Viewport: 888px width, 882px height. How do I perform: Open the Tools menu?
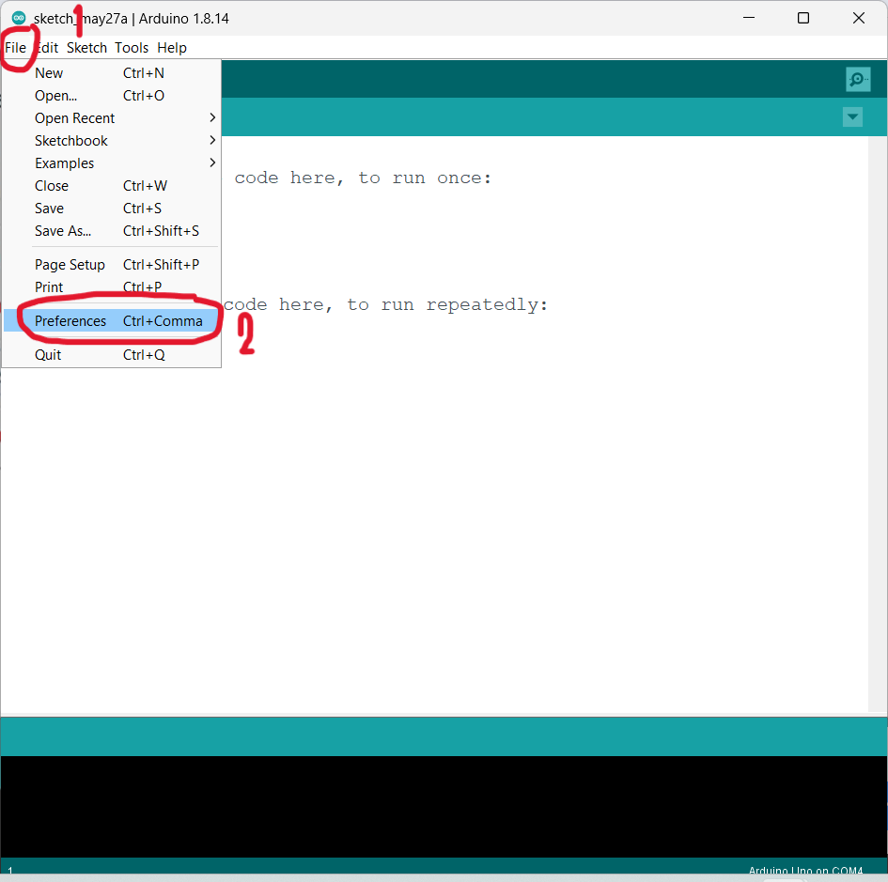point(132,48)
